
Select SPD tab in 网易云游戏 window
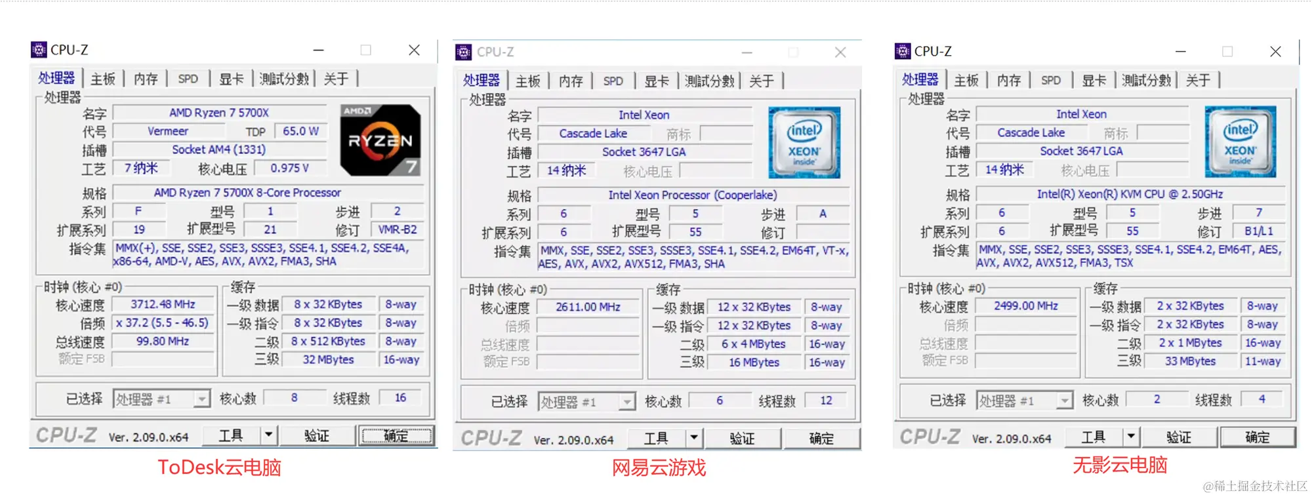point(613,81)
